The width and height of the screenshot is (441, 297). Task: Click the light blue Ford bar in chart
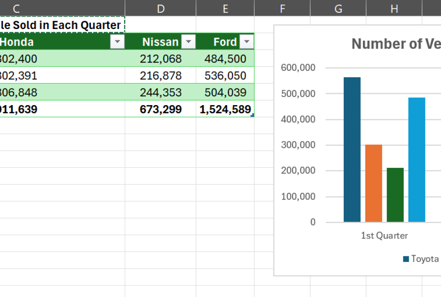pos(417,160)
